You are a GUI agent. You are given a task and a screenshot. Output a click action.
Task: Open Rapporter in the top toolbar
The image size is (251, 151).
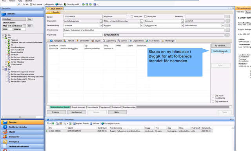coord(49,4)
